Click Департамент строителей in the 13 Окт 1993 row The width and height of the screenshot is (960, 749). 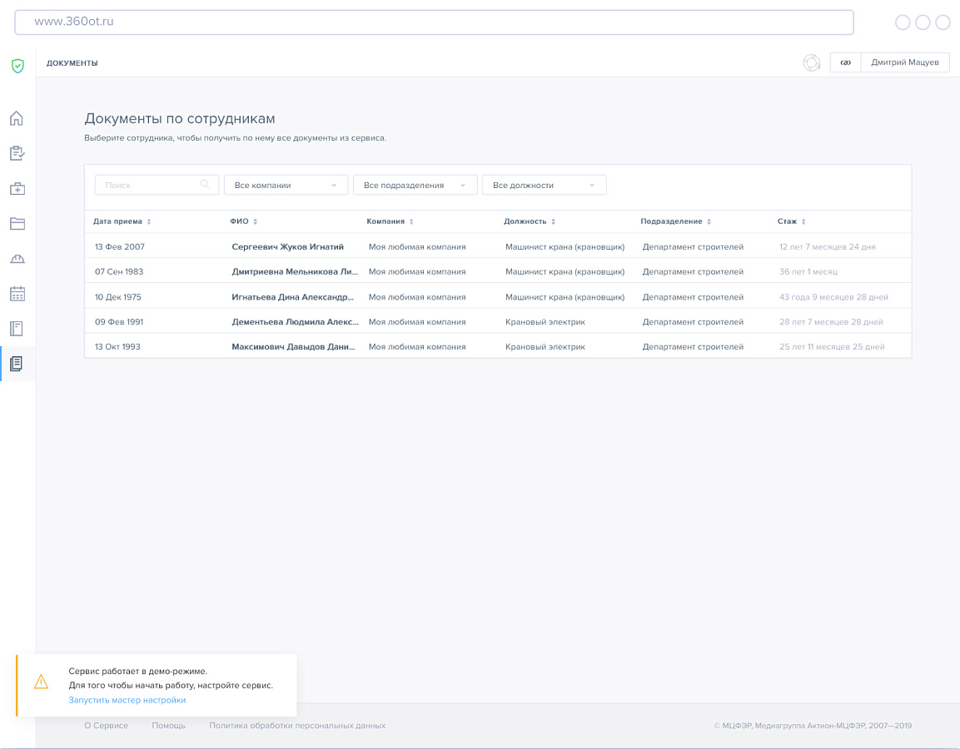point(693,346)
